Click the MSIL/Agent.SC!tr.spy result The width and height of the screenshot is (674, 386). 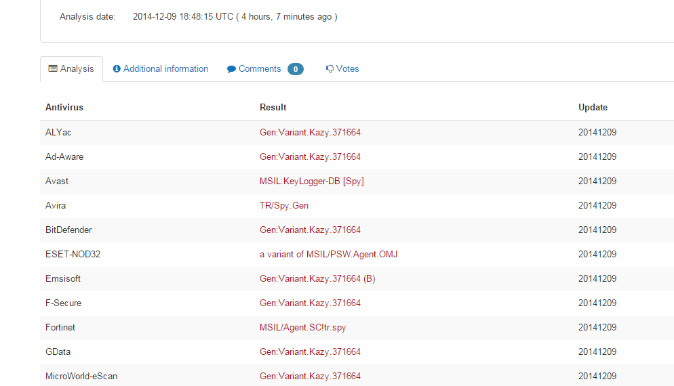pos(302,328)
